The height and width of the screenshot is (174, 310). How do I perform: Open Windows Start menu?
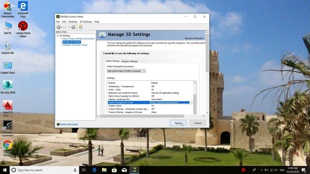coord(5,170)
